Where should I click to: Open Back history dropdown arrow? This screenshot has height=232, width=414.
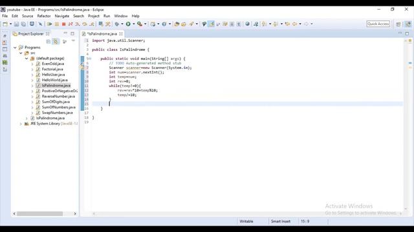click(300, 24)
